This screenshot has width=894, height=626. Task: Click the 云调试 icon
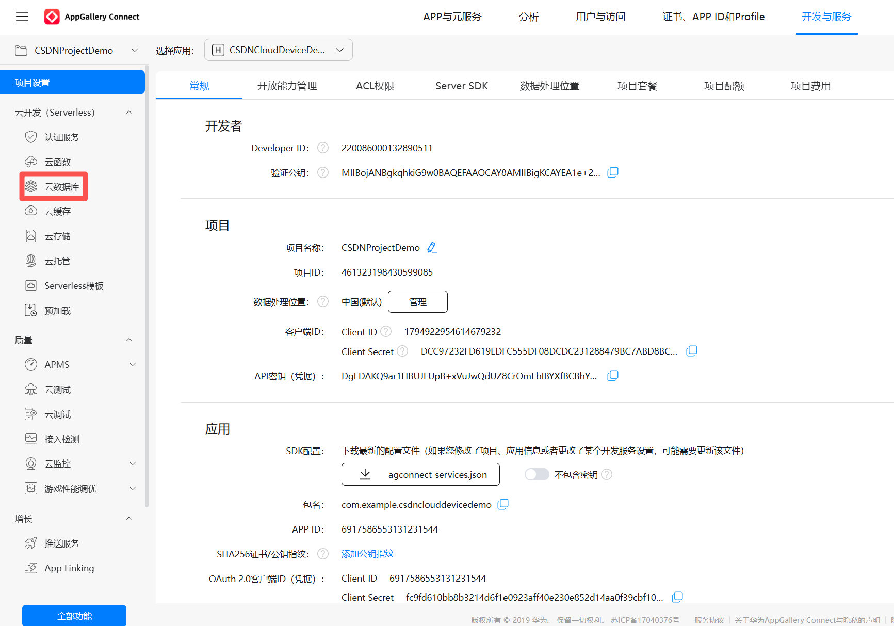click(x=31, y=414)
